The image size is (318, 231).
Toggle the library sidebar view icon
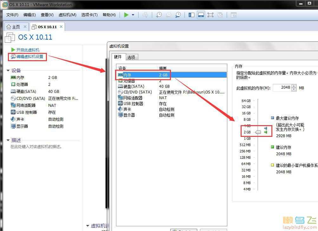coord(191,15)
